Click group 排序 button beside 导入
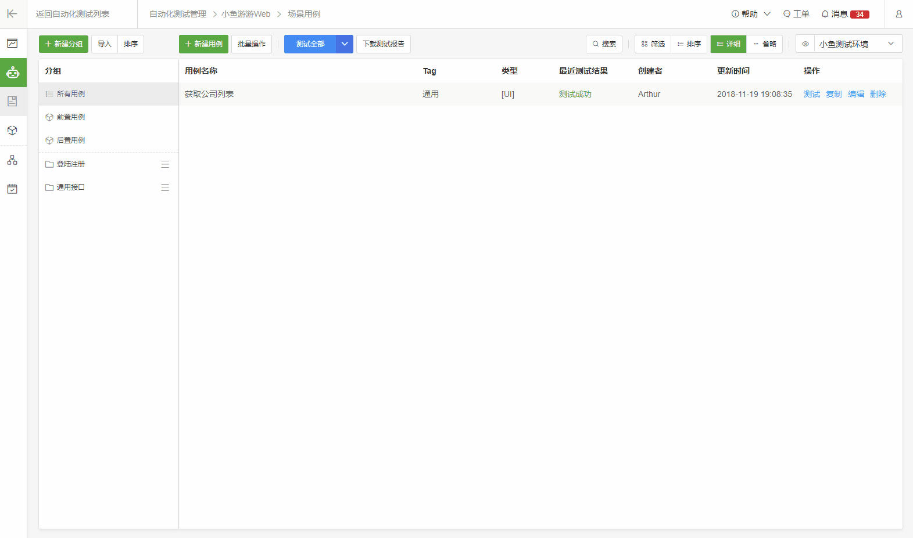Screen dimensions: 913x538 (131, 44)
